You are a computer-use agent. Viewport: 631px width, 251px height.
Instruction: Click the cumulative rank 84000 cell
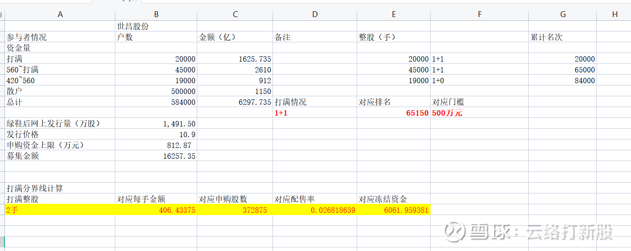click(563, 80)
